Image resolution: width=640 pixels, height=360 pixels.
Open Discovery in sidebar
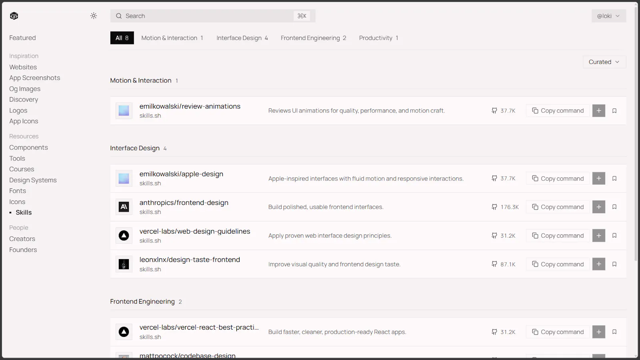(x=24, y=100)
